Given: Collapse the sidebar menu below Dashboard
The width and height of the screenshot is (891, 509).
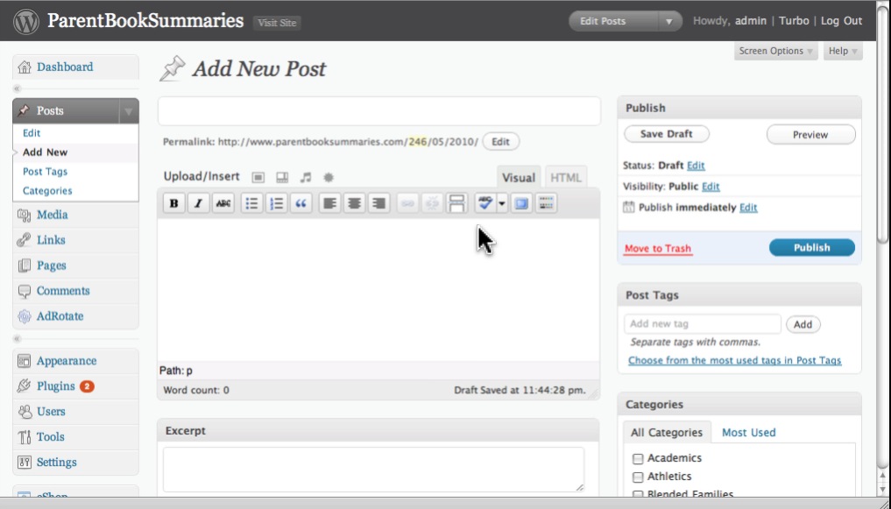Looking at the screenshot, I should point(17,88).
